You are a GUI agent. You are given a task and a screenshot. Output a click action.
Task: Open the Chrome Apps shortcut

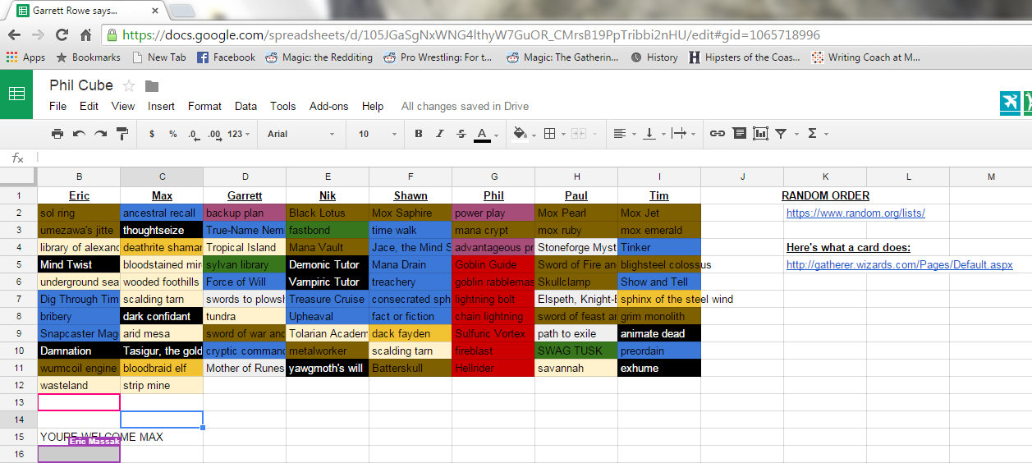click(25, 57)
